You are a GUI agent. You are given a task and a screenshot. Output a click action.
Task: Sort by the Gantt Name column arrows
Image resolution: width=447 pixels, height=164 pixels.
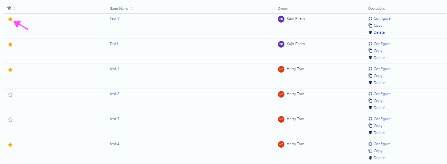click(x=131, y=8)
